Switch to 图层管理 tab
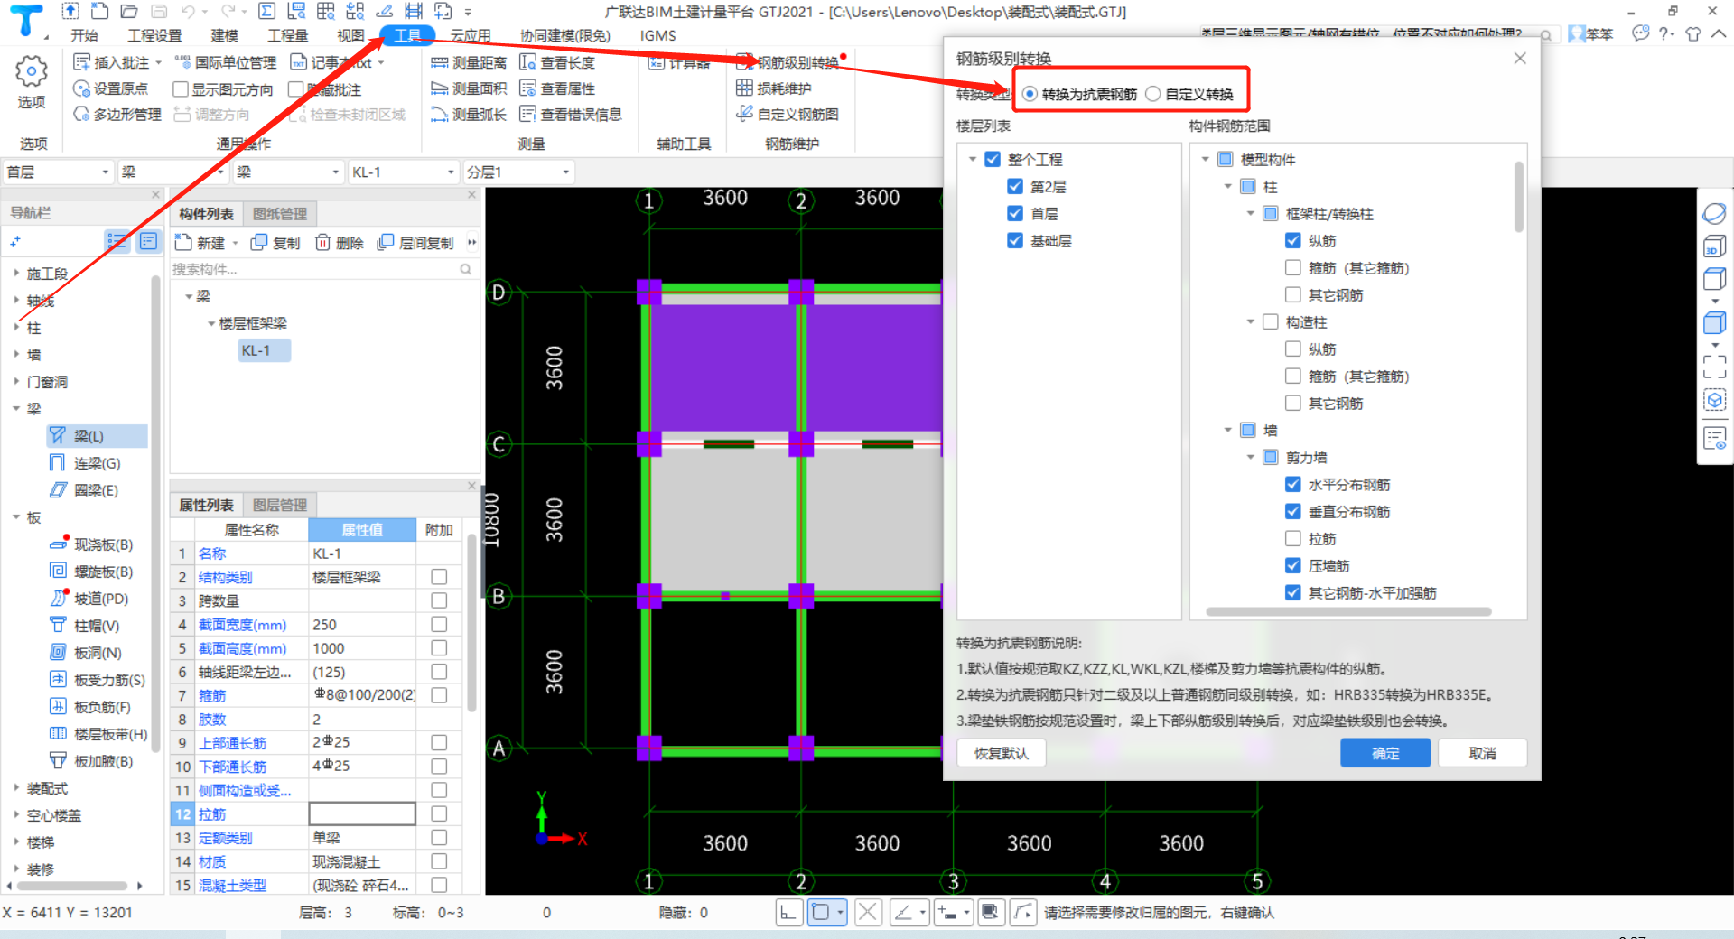This screenshot has width=1734, height=939. click(x=280, y=505)
